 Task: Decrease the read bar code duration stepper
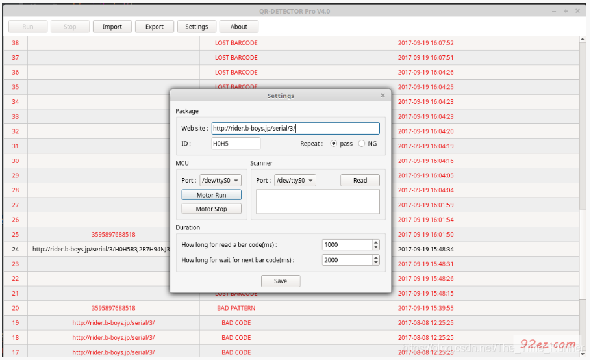(376, 248)
